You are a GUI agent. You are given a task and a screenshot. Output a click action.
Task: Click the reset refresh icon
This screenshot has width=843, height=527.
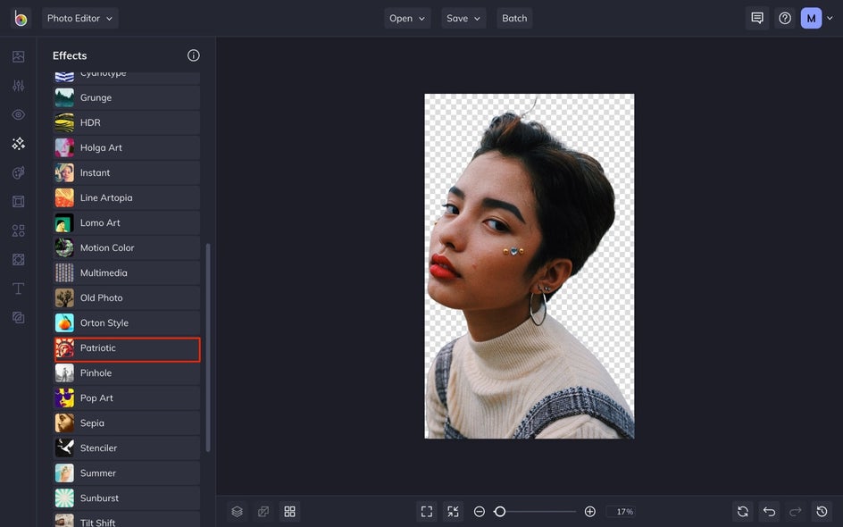(x=743, y=512)
